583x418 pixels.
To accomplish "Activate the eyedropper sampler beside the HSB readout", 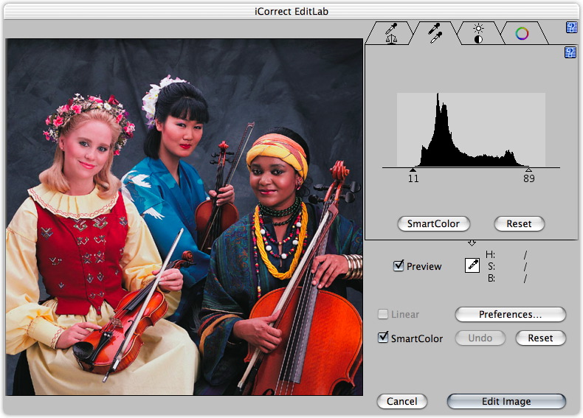I will [472, 266].
